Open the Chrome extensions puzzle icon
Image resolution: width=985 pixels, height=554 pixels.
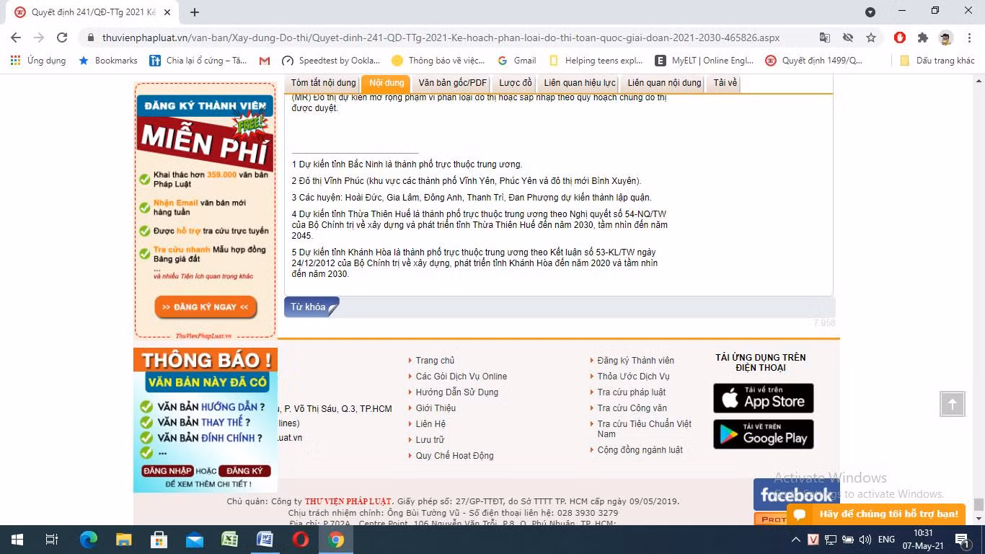pyautogui.click(x=923, y=38)
